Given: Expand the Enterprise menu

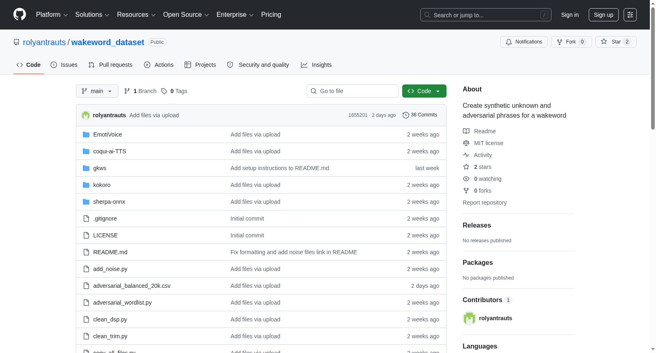Looking at the screenshot, I should tap(235, 15).
